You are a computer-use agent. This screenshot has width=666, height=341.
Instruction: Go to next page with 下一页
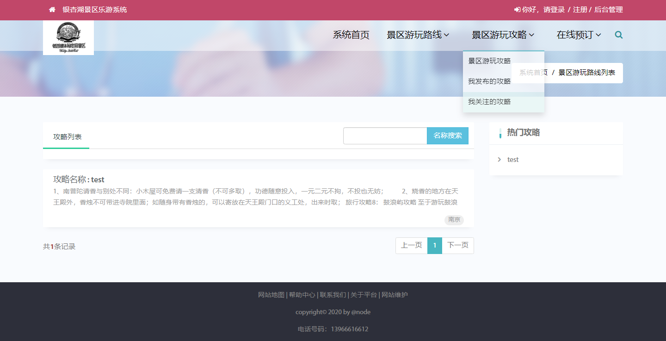(x=457, y=245)
